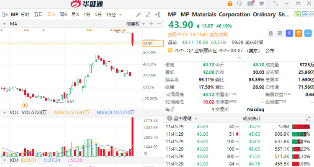The width and height of the screenshot is (314, 167).
Task: Click the earnings calendar icon
Action: point(170,51)
